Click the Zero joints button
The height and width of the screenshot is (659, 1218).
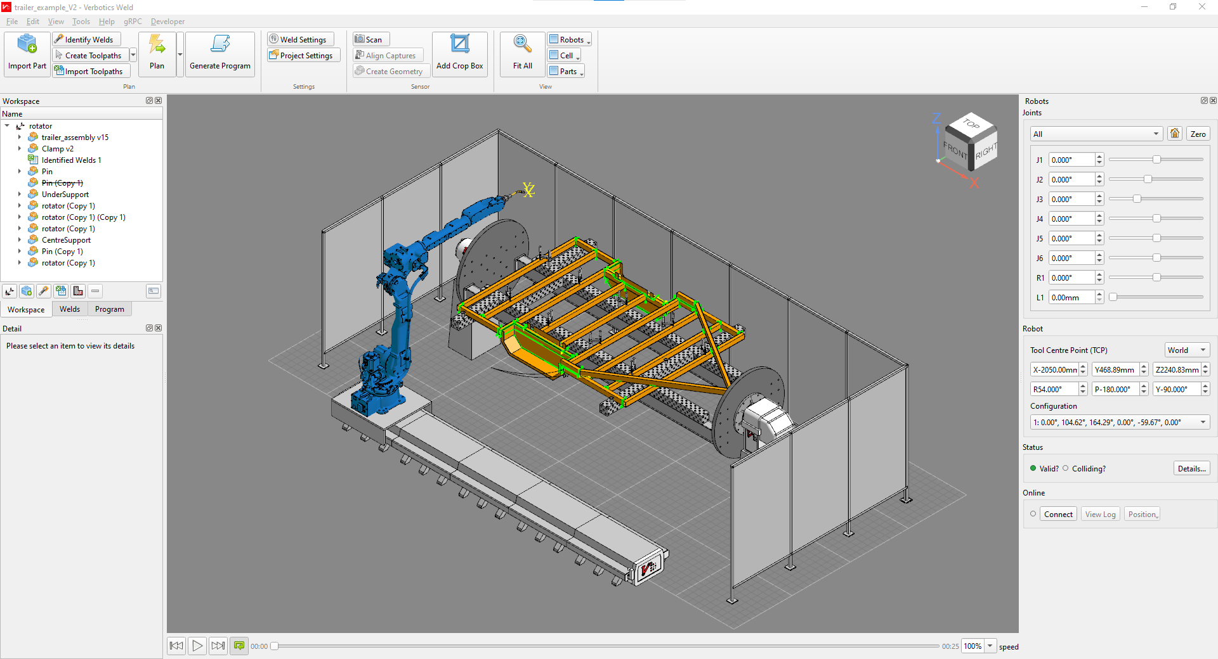tap(1198, 134)
